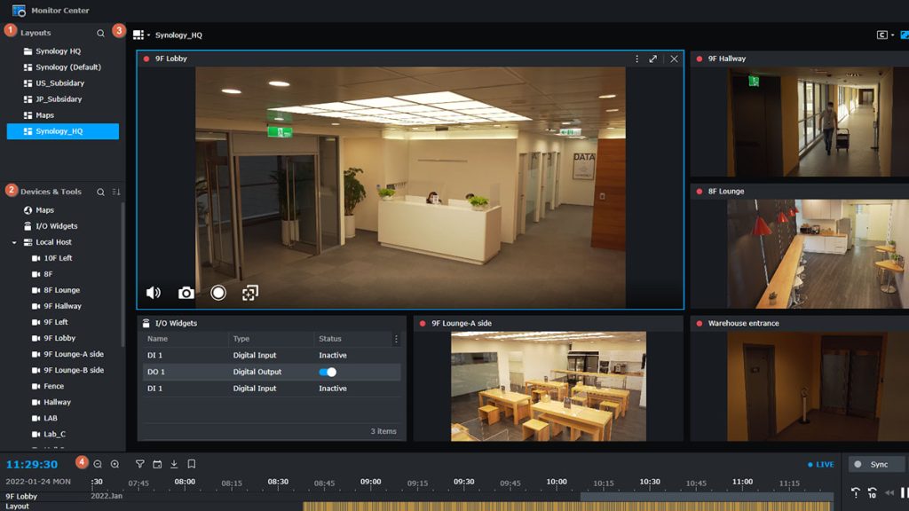
Task: Jump to LIVE view
Action: pos(821,465)
